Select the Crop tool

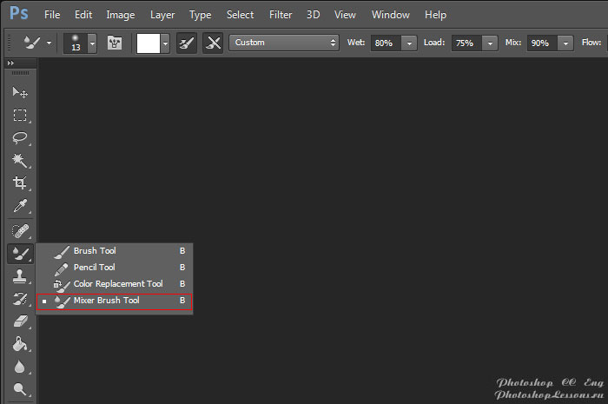point(20,182)
